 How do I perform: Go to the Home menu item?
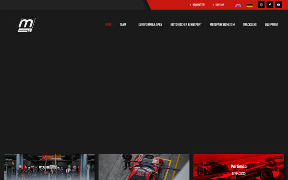coord(108,24)
